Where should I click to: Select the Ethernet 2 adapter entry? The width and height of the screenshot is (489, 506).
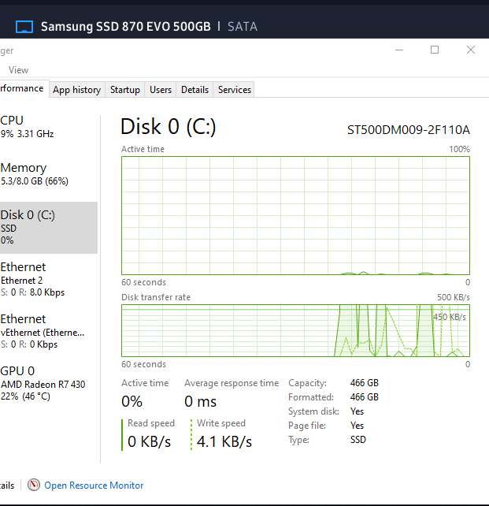pyautogui.click(x=48, y=279)
